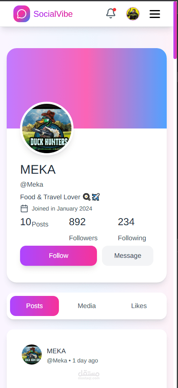Click the magnifying glass emoji in bio
Viewport: 178px width, 388px height.
[86, 197]
